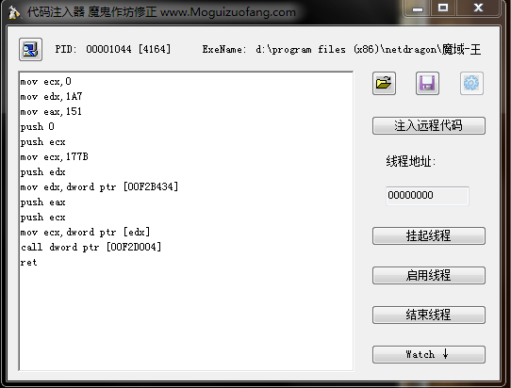Click the 注入远程代码 button
Viewport: 511px width, 388px height.
point(429,125)
